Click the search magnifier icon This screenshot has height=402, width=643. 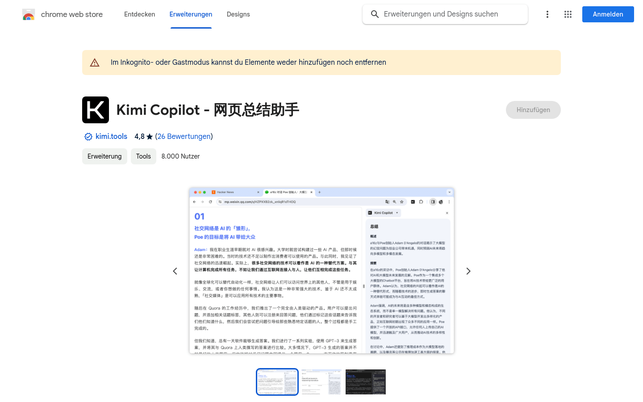(x=375, y=14)
